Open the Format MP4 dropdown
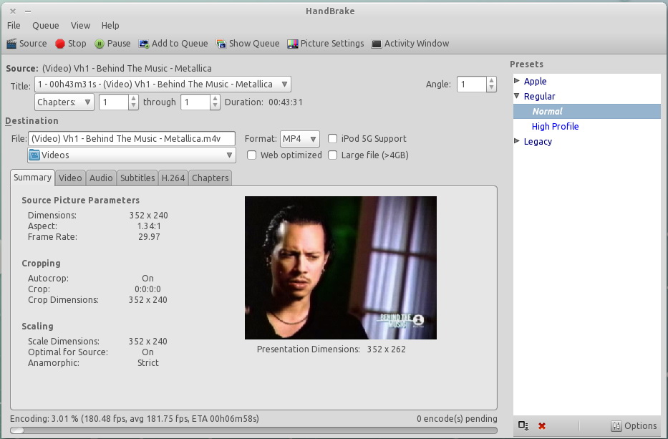The width and height of the screenshot is (668, 439). (299, 139)
